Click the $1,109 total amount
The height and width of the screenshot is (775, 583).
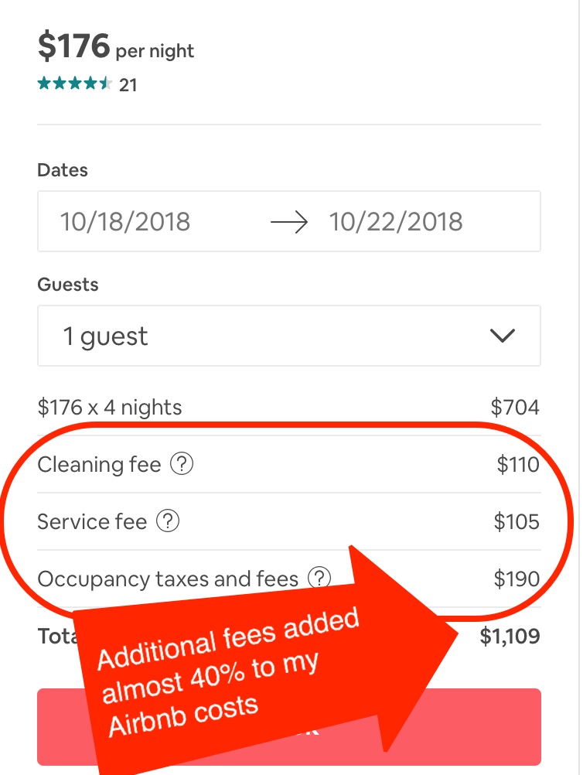[x=510, y=636]
